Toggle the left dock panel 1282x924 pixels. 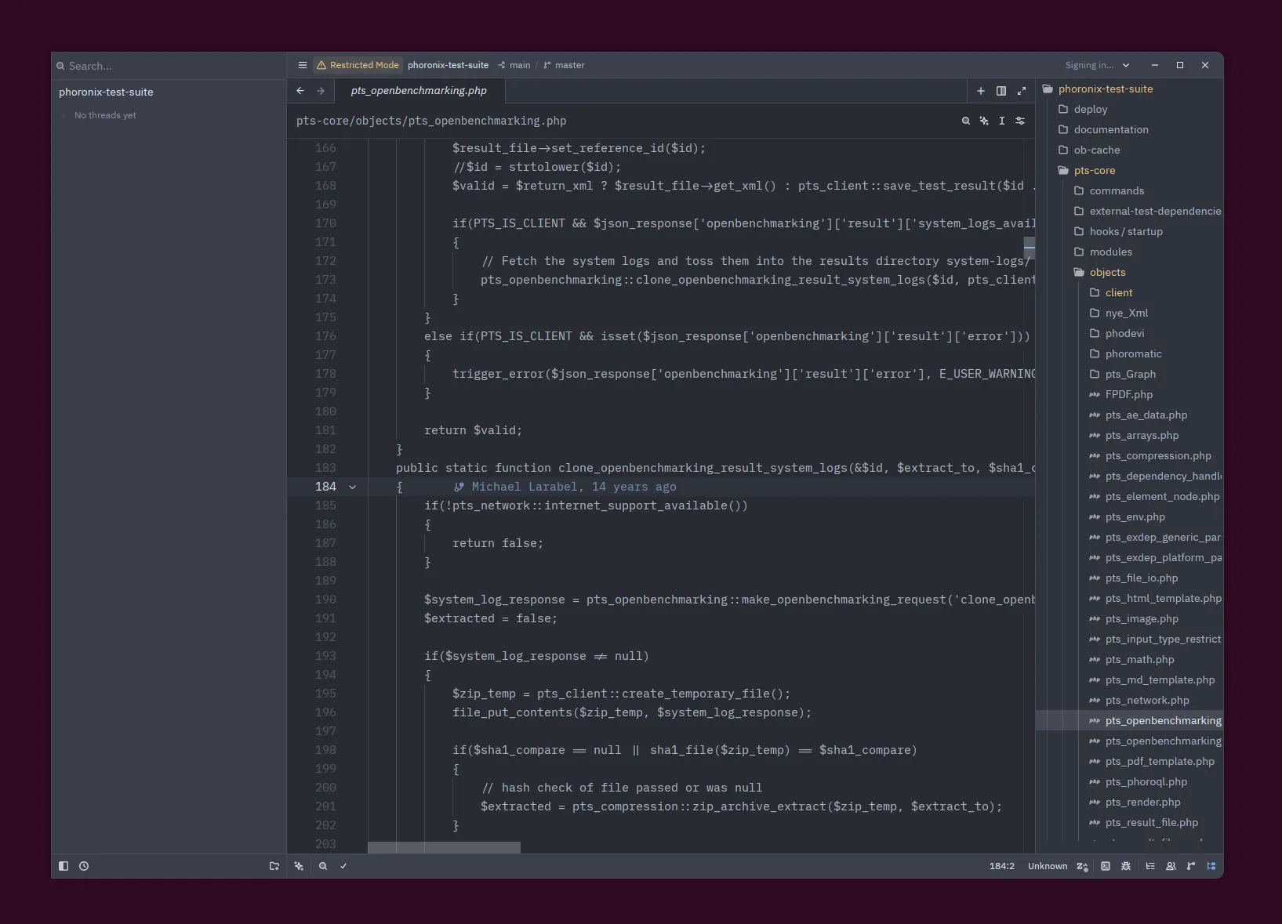pyautogui.click(x=64, y=866)
